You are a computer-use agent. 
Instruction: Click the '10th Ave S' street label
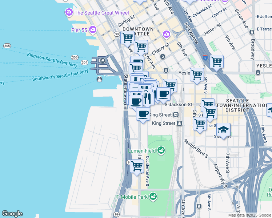click(x=264, y=134)
